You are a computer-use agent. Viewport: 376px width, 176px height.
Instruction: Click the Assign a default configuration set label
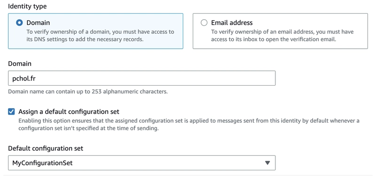coord(69,111)
